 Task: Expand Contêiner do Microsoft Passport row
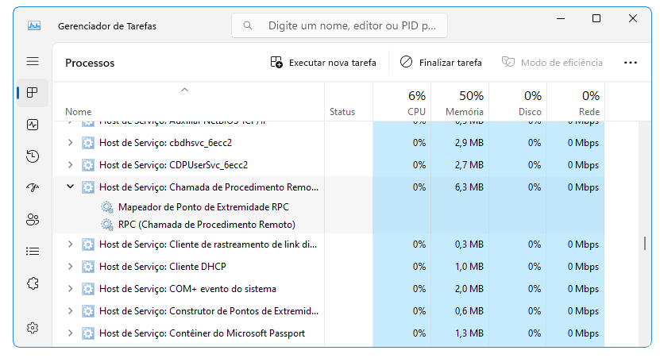pyautogui.click(x=71, y=333)
